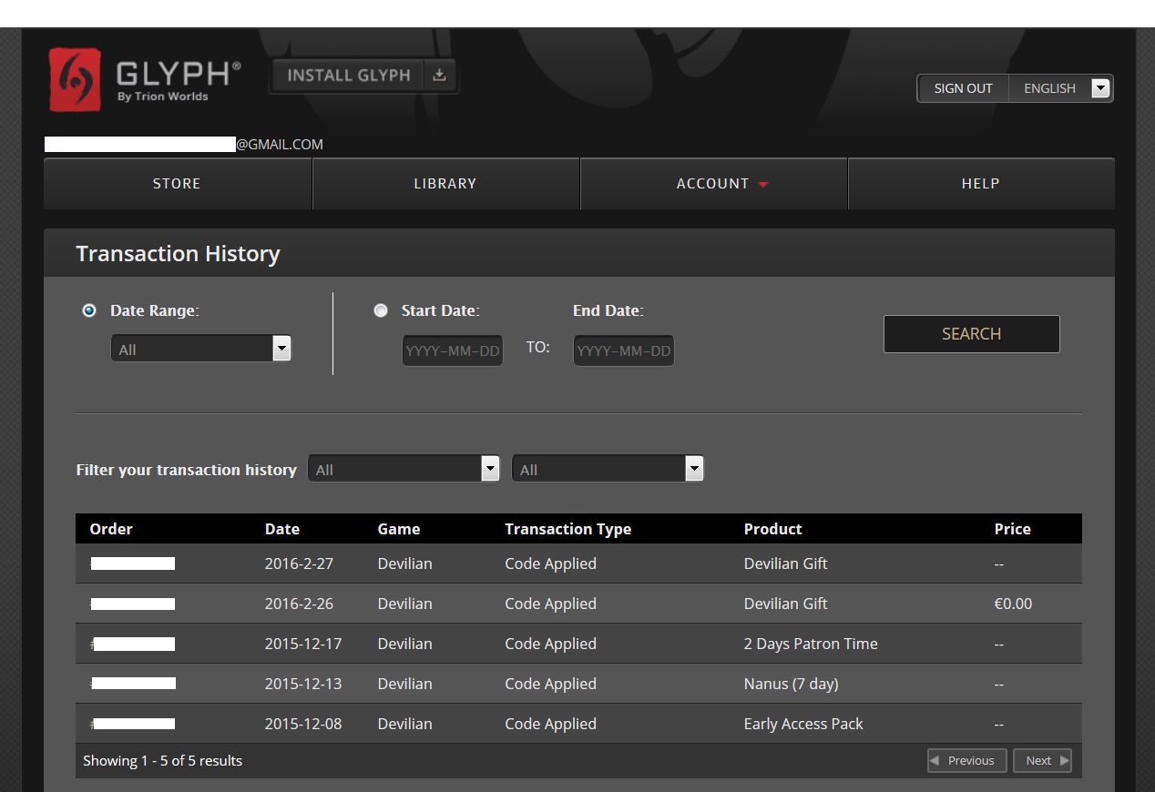Click the Search button
Viewport: 1155px width, 792px height.
[x=972, y=334]
